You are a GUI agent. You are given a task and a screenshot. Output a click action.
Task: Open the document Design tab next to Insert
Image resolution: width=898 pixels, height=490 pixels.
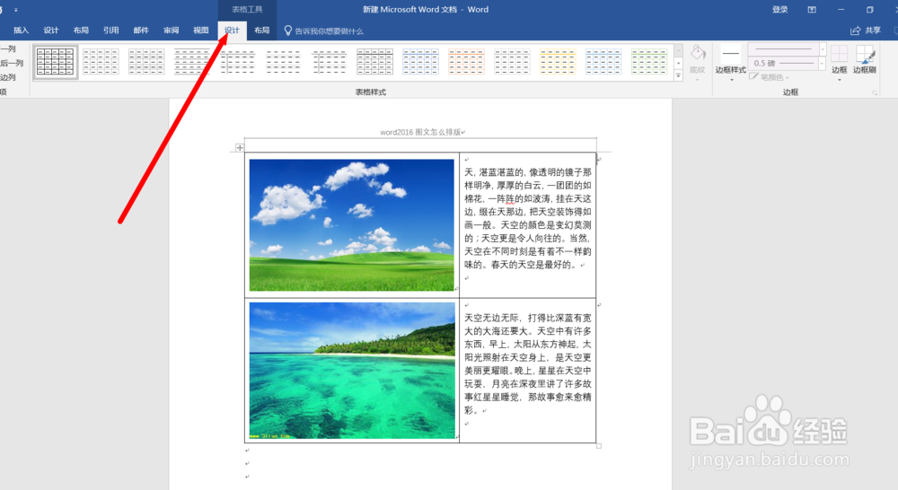click(51, 31)
